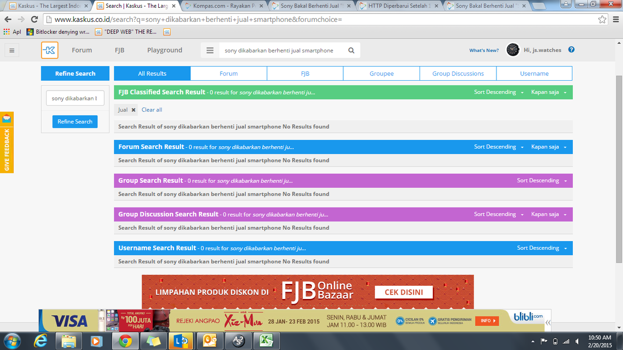The image size is (623, 350).
Task: Select the Group Discussions tab
Action: pos(458,73)
